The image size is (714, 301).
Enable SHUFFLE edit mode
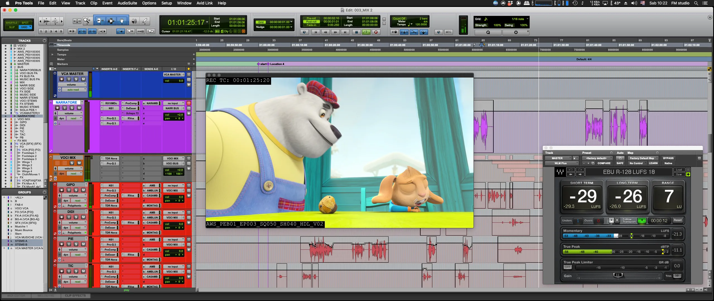pyautogui.click(x=11, y=23)
